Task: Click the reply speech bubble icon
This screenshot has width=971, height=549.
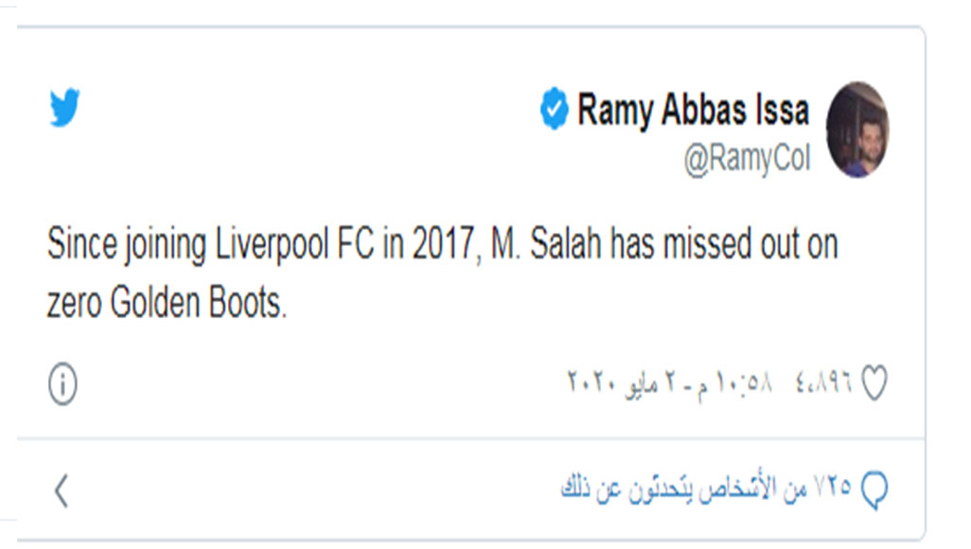Action: (x=874, y=489)
